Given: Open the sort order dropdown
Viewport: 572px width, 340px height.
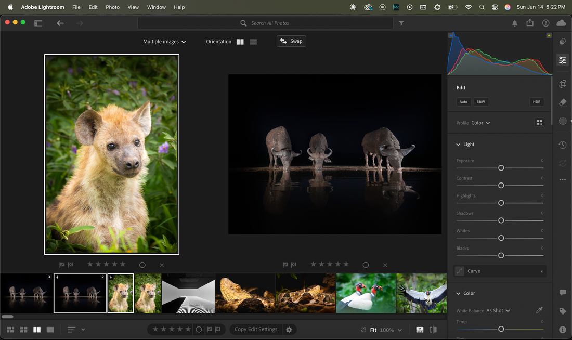Looking at the screenshot, I should [76, 330].
